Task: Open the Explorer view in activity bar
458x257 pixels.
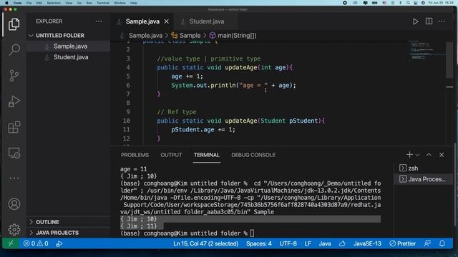Action: pos(14,24)
